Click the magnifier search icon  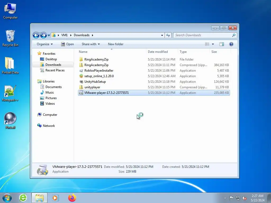tap(234, 35)
